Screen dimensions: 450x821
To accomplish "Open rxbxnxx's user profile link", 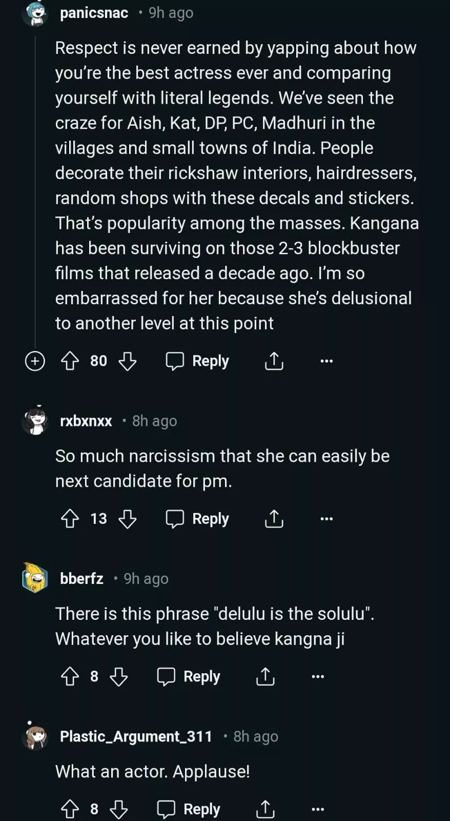I will (86, 421).
